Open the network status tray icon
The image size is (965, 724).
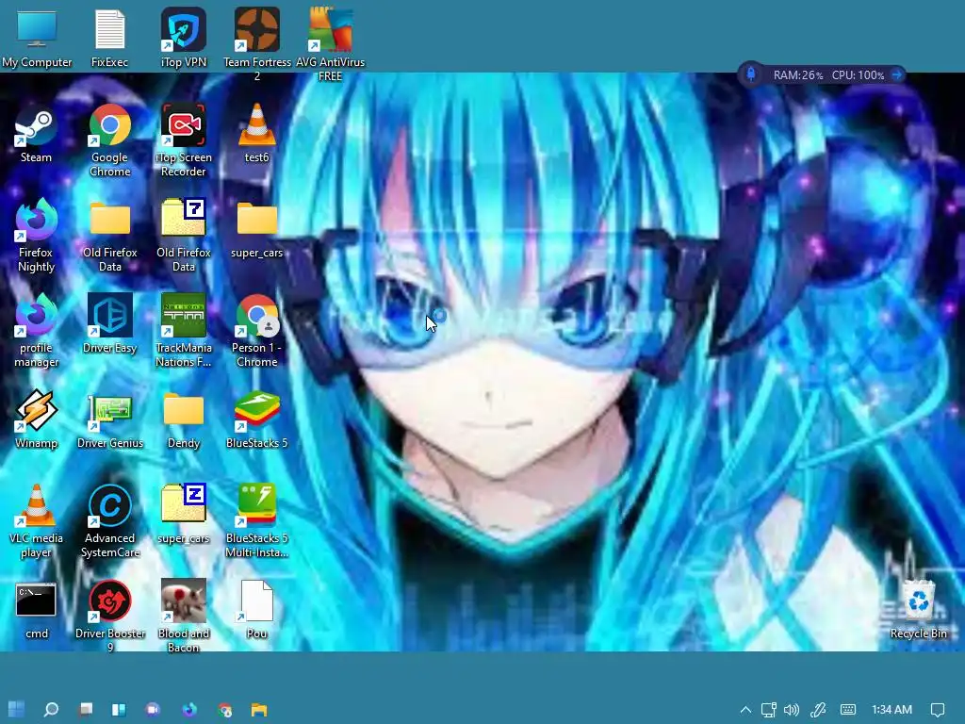[768, 710]
